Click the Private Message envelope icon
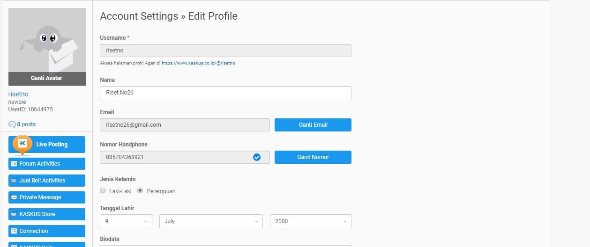Viewport: 590px width, 247px height. click(x=14, y=197)
